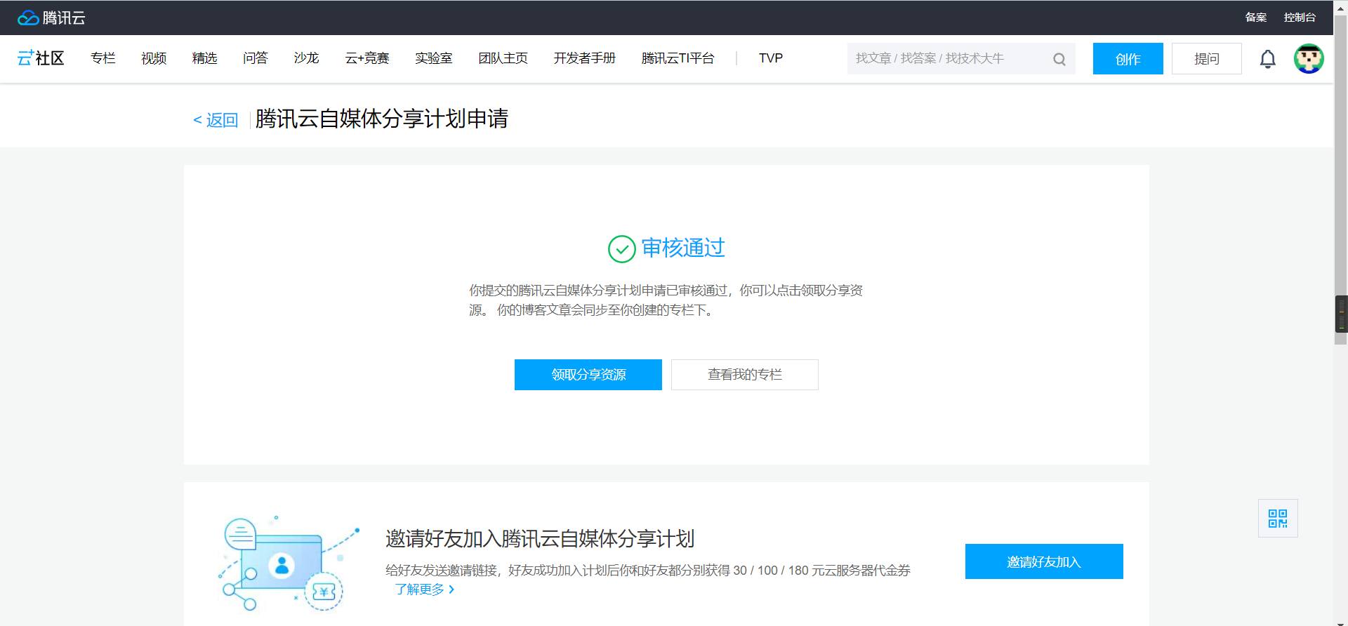Click the Tencent Cloud logo
The image size is (1348, 626).
tap(51, 18)
